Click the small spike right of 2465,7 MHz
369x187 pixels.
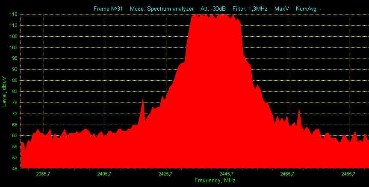[299, 112]
